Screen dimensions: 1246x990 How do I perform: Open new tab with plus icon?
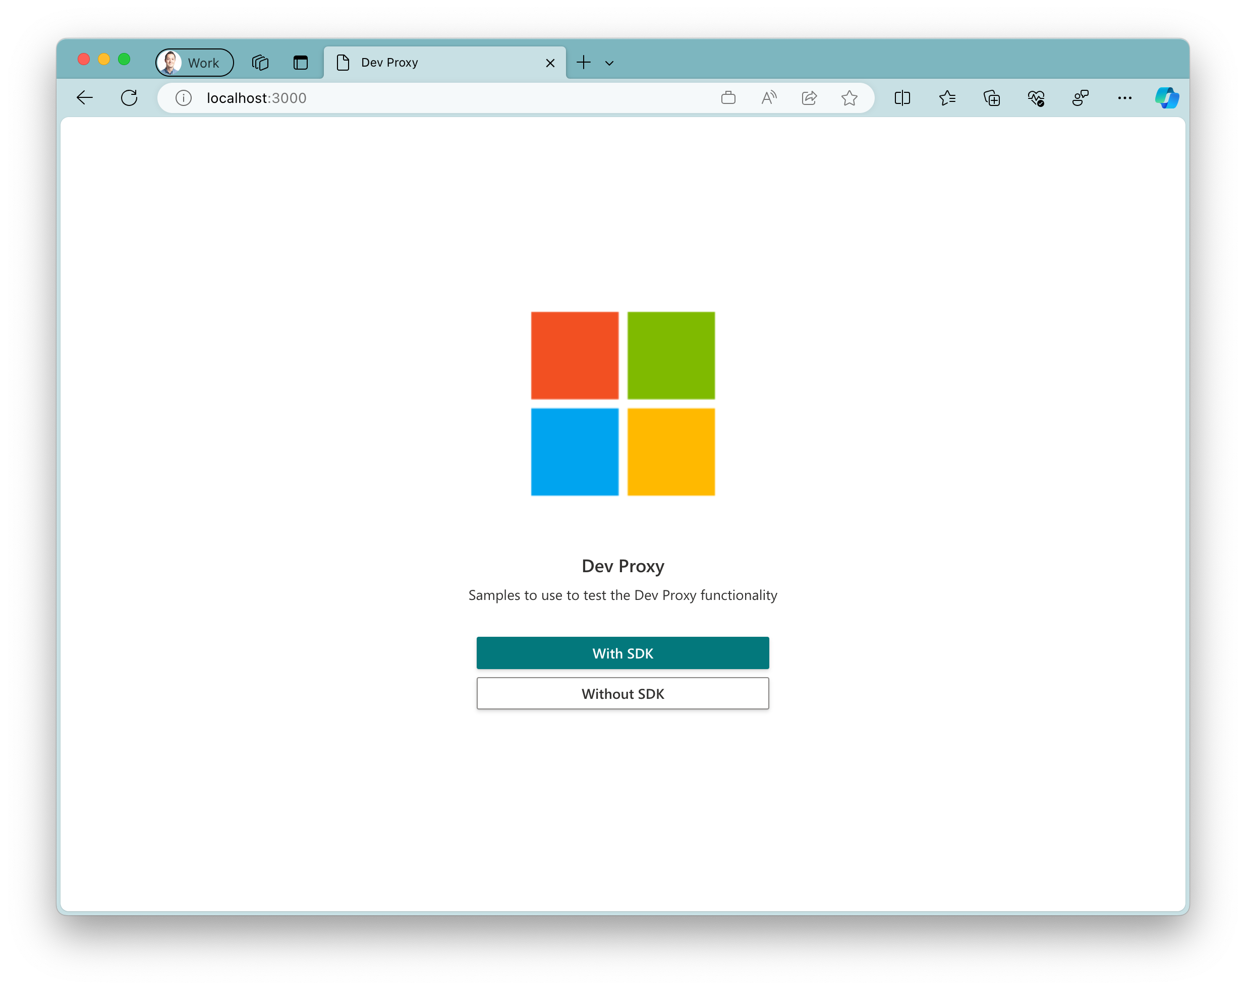tap(585, 62)
